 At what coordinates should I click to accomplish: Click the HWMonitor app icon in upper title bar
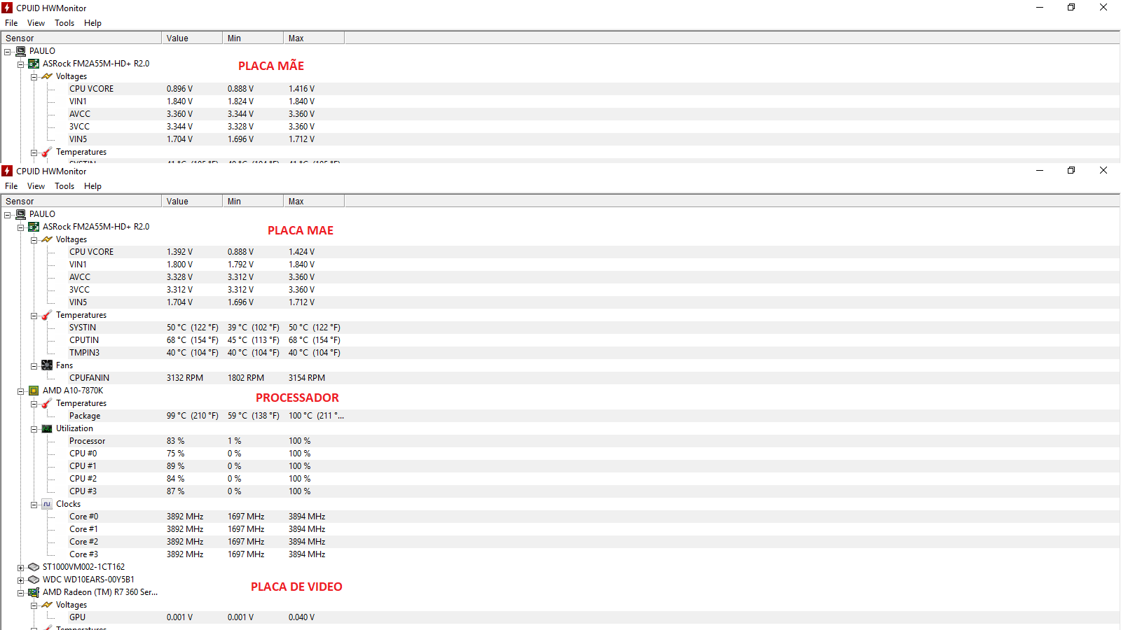(7, 8)
